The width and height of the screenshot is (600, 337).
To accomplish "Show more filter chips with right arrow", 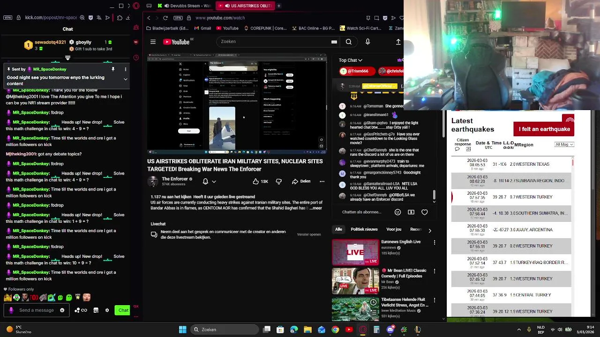I will coord(430,230).
